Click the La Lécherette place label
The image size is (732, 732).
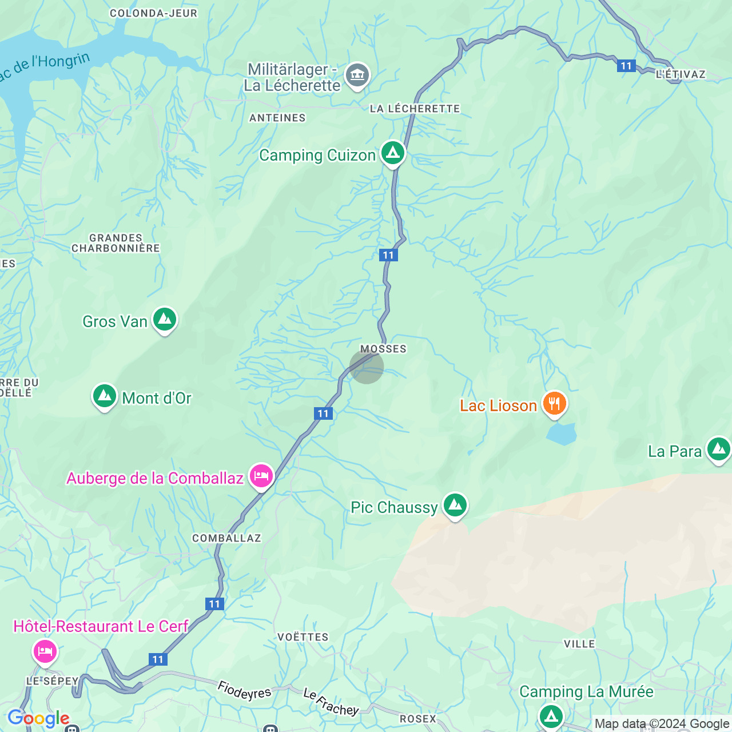415,109
